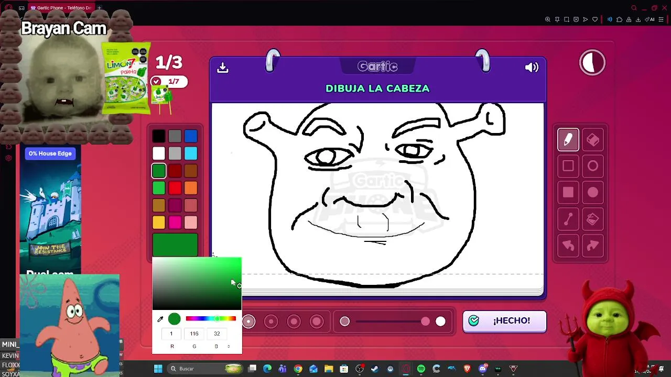The image size is (671, 377).
Task: Open the browser downloads icon
Action: tap(638, 19)
